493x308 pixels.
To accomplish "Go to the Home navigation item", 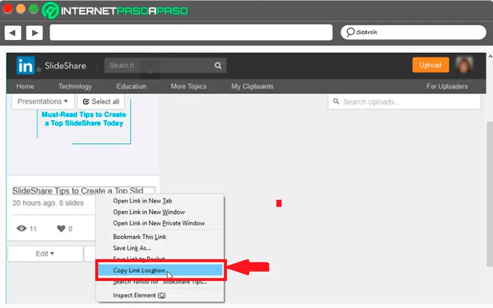I will (25, 86).
